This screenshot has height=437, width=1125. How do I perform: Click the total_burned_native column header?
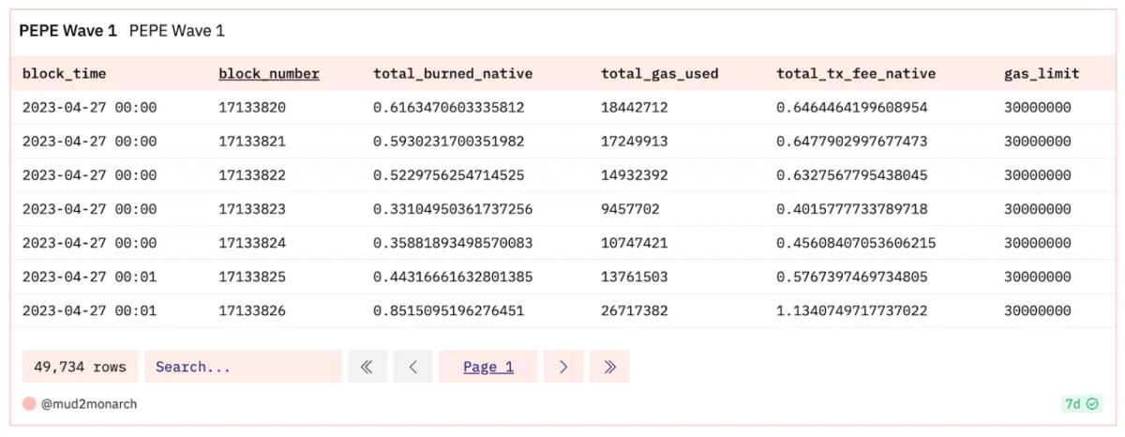(x=453, y=73)
